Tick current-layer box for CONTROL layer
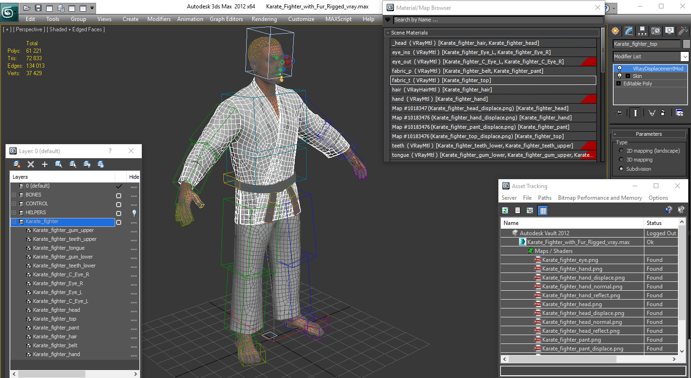 (119, 204)
